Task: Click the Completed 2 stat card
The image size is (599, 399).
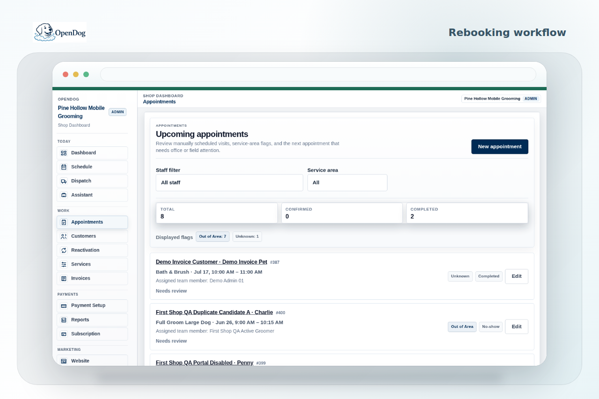Action: [467, 213]
